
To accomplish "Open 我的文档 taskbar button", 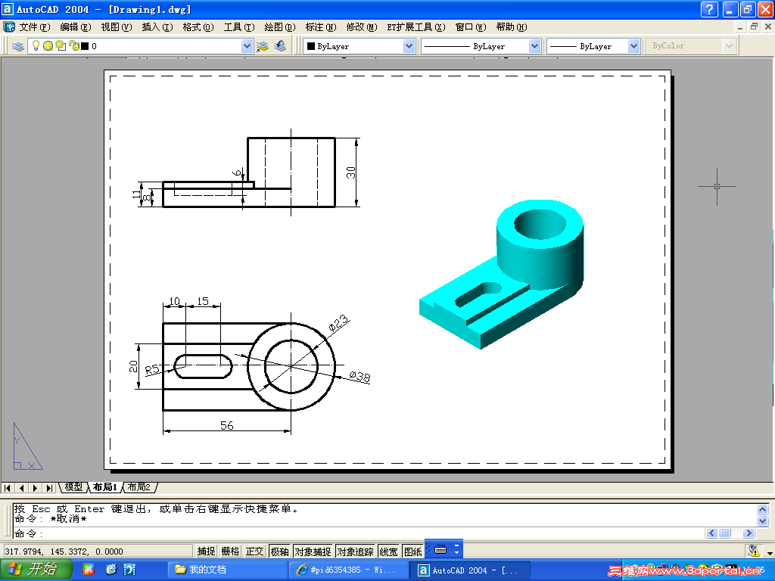I will click(x=226, y=570).
